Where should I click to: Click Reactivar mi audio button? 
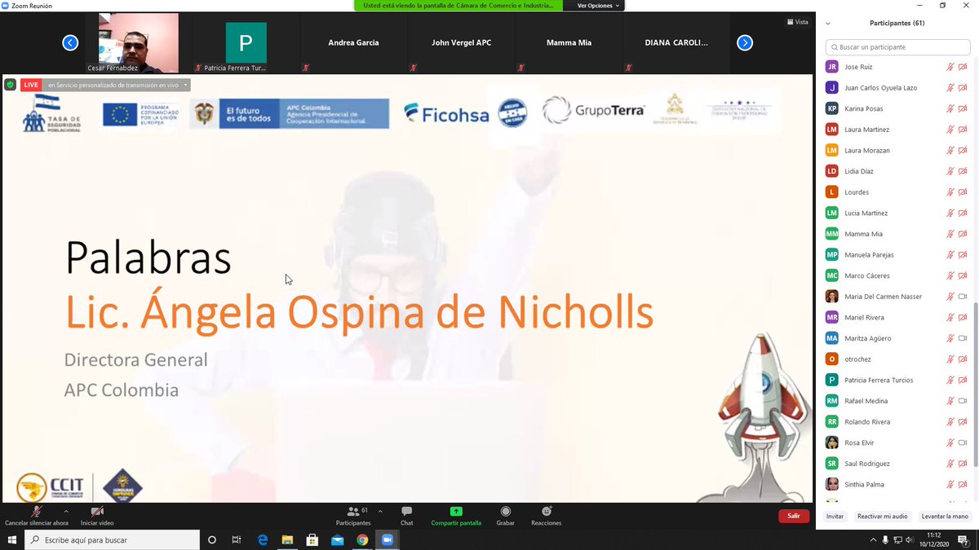click(x=882, y=516)
